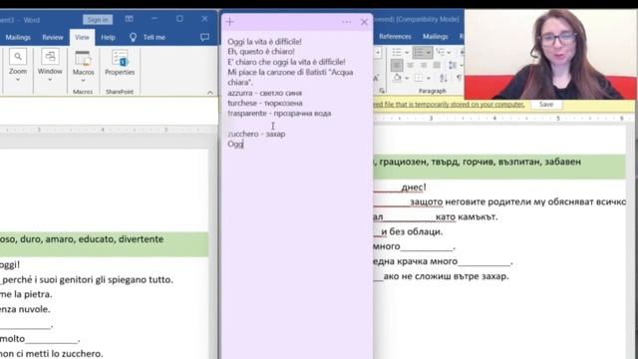Apply multilevel list in right Word ribbon
This screenshot has height=359, width=638.
coord(441,52)
